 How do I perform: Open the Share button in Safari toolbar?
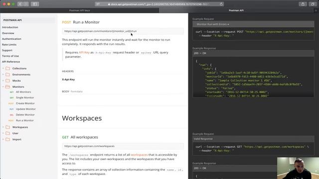[303, 4]
